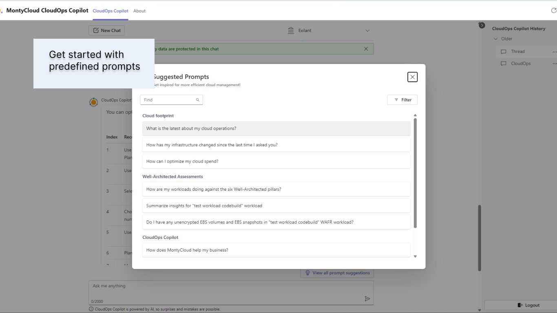Open more options for CloudOps history item
The height and width of the screenshot is (313, 557).
pos(554,64)
